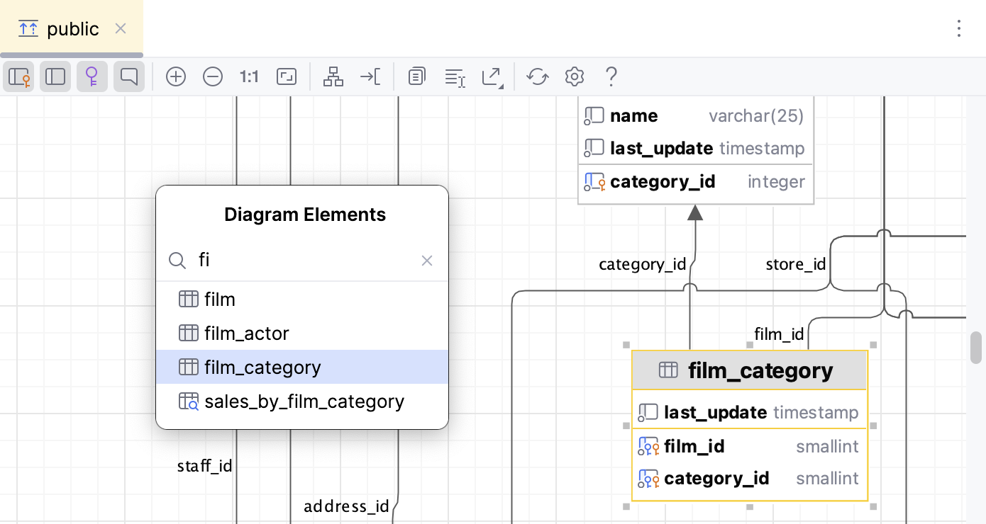The width and height of the screenshot is (986, 524).
Task: Apply automatic diagram layout
Action: [x=333, y=76]
